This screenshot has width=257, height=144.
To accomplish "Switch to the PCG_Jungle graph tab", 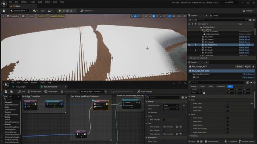I will pos(20,87).
